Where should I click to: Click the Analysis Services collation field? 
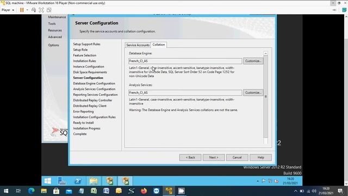point(185,93)
